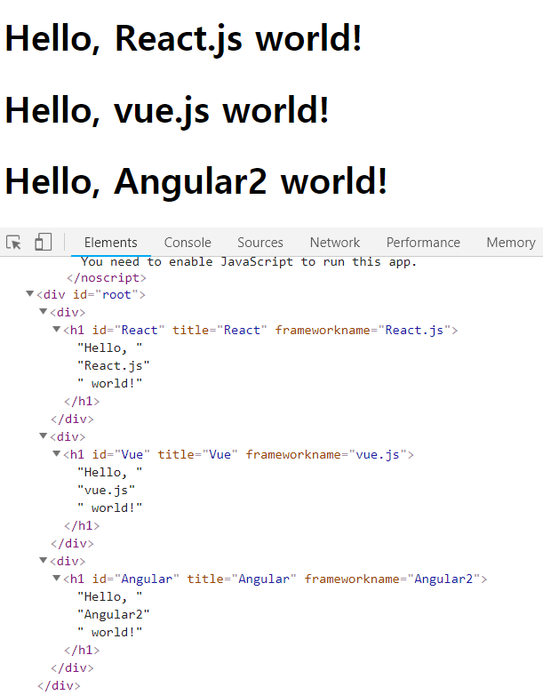Viewport: 543px width, 695px height.
Task: Click the "Hello, React.js world!" page heading
Action: 183,39
